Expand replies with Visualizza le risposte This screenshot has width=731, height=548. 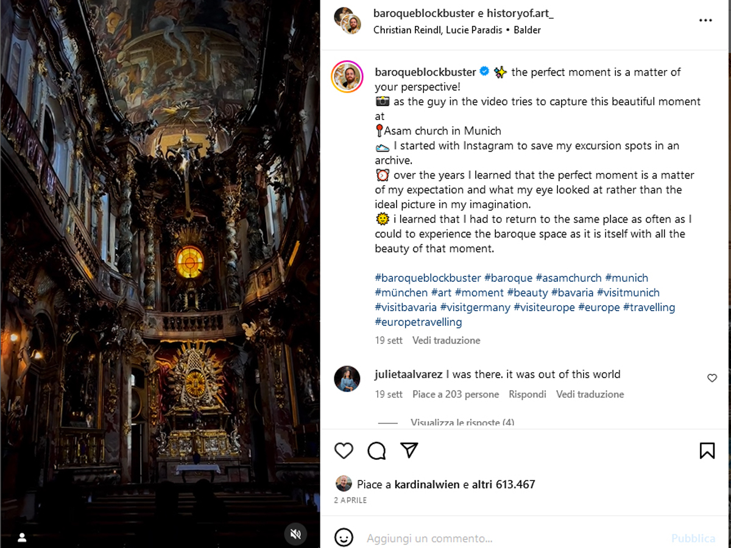pyautogui.click(x=462, y=423)
